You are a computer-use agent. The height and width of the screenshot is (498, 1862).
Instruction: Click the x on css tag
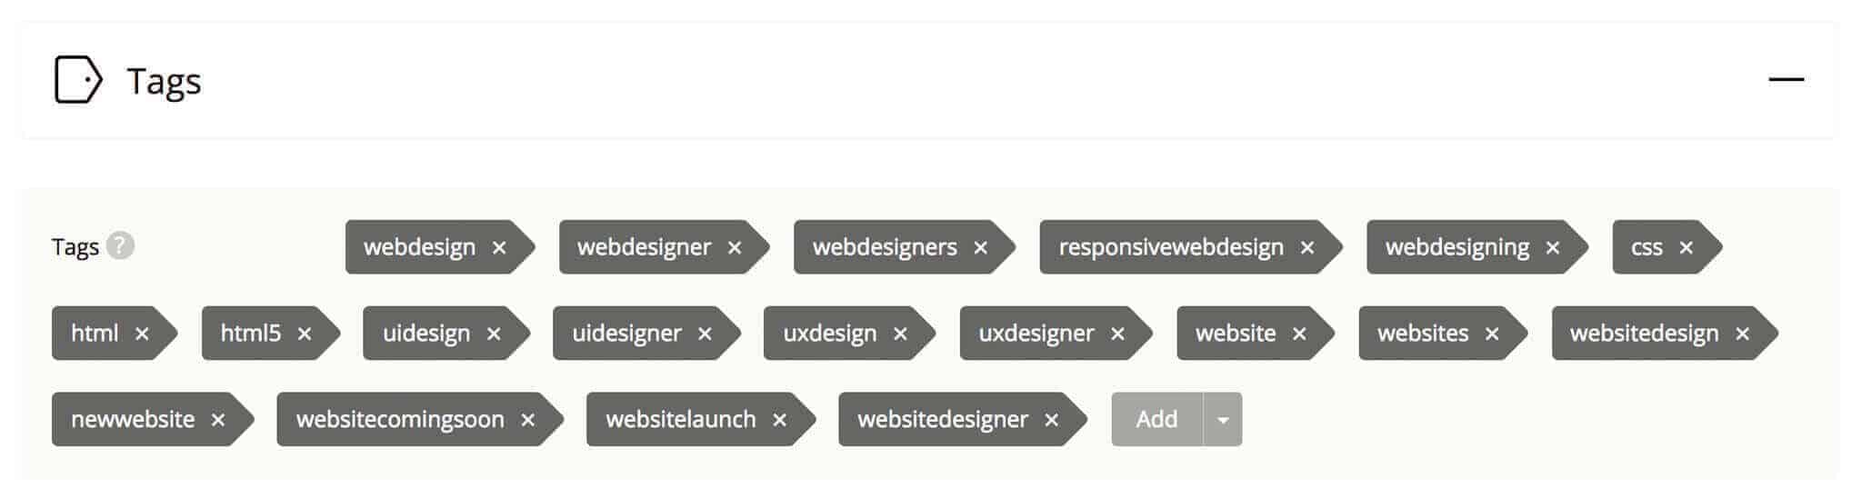(1686, 247)
